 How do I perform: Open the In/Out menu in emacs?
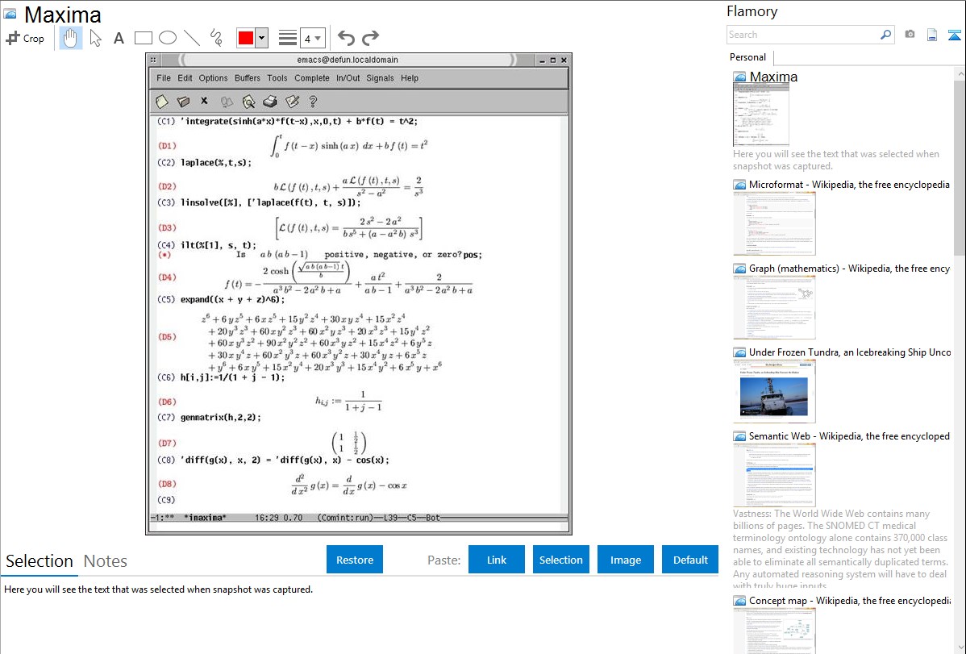[348, 78]
